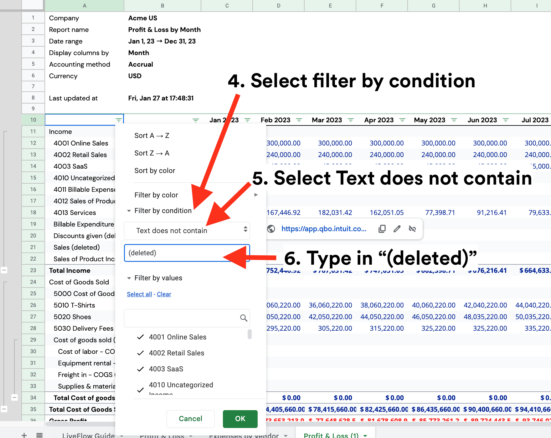The width and height of the screenshot is (551, 438).
Task: Uncheck 4002 Retail Sales in filter values
Action: (x=141, y=353)
